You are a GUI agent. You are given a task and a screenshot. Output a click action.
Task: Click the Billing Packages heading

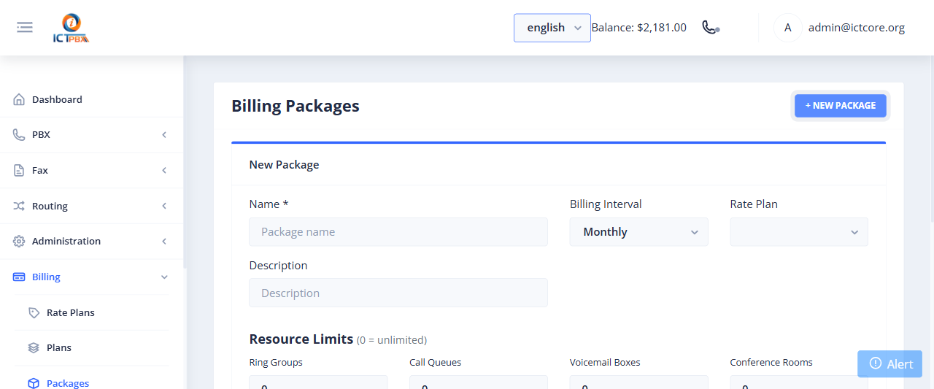coord(296,106)
